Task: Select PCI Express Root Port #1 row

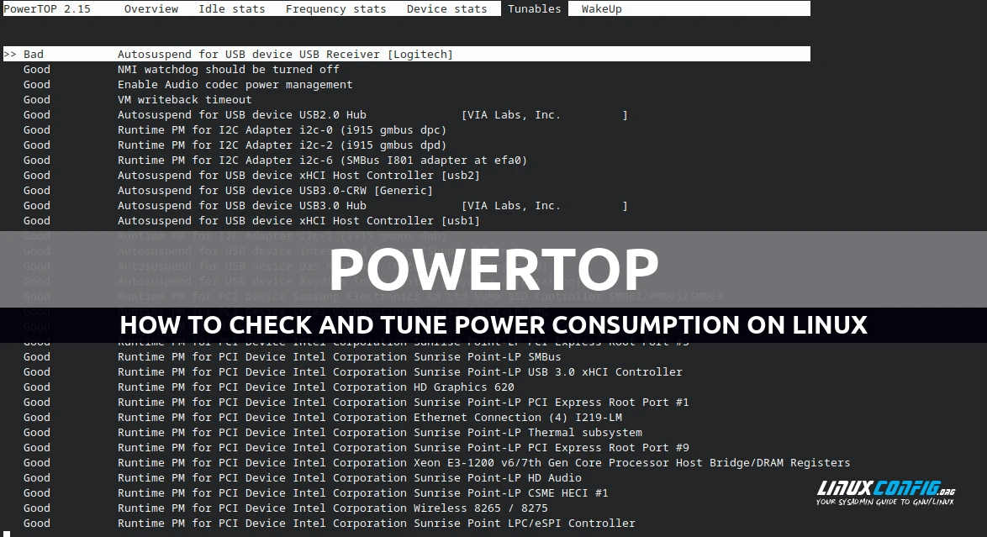Action: [x=356, y=402]
